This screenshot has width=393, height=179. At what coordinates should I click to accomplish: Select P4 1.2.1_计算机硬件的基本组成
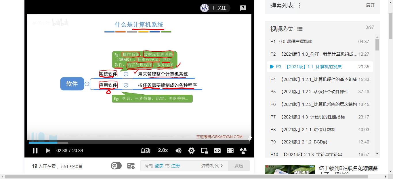[320, 79]
